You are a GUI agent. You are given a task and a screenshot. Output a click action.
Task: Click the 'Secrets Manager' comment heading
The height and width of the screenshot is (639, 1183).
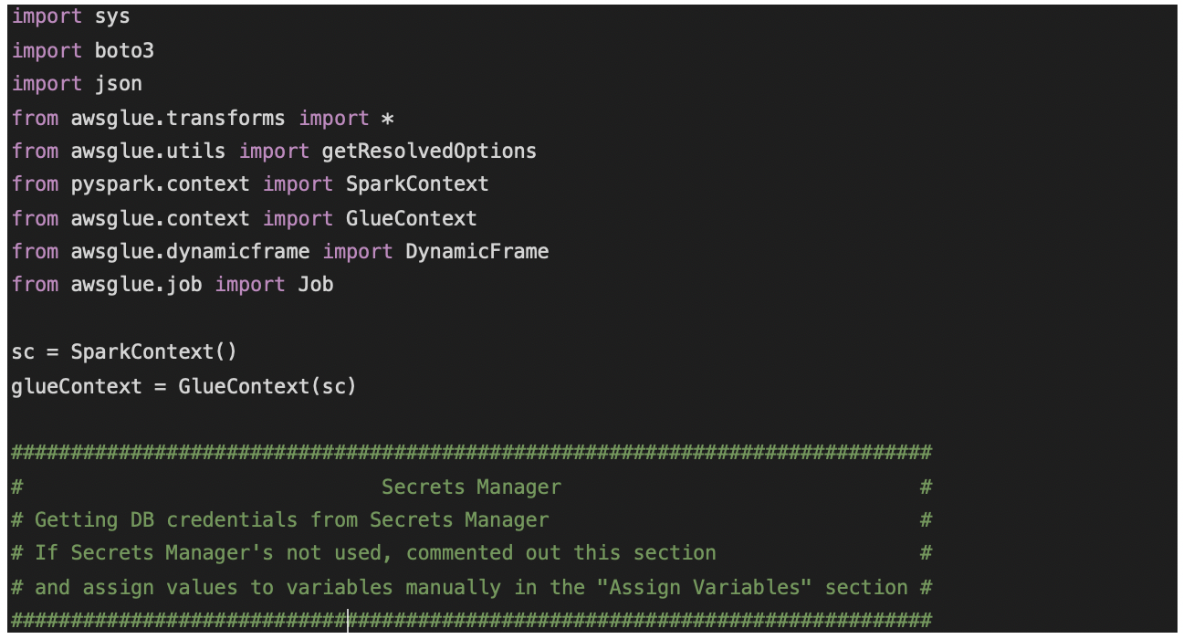tap(471, 487)
